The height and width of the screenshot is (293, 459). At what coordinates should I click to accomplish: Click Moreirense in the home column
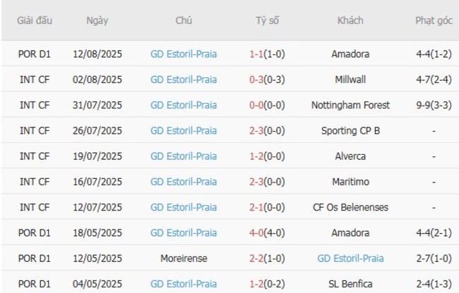184,258
